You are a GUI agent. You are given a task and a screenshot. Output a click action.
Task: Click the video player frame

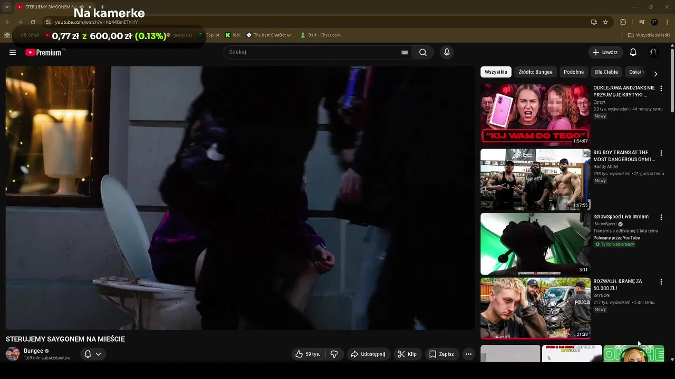coord(240,198)
